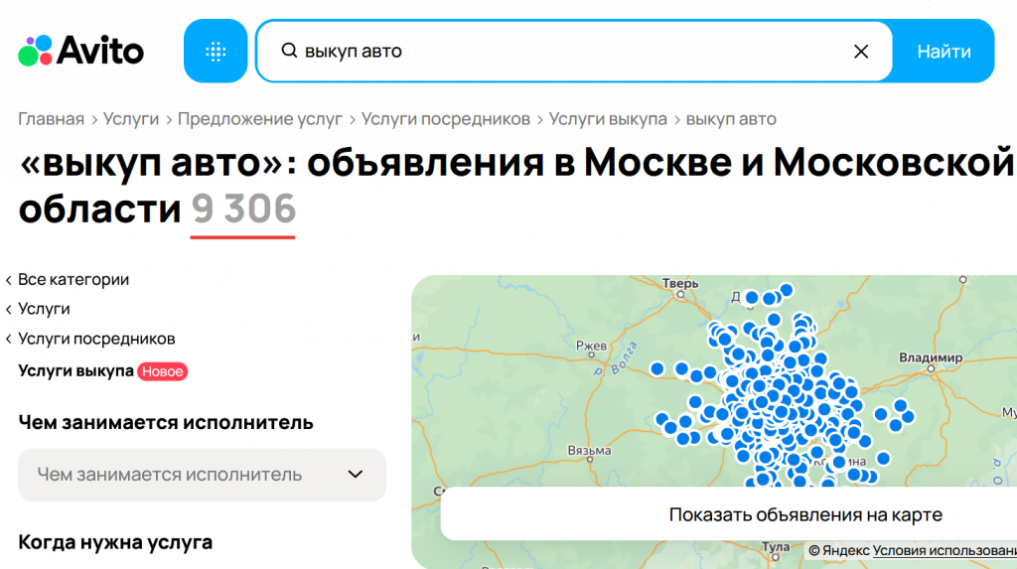Click the Владимир label on map
The width and height of the screenshot is (1017, 569).
click(931, 357)
